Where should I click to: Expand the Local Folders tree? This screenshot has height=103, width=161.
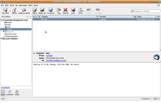click(1, 39)
